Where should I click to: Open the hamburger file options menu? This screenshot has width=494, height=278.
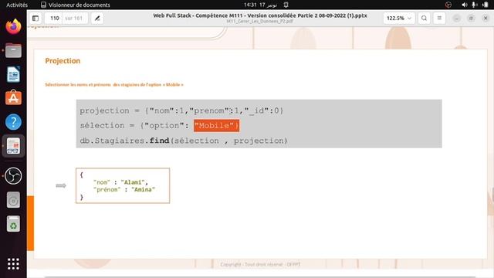(439, 19)
